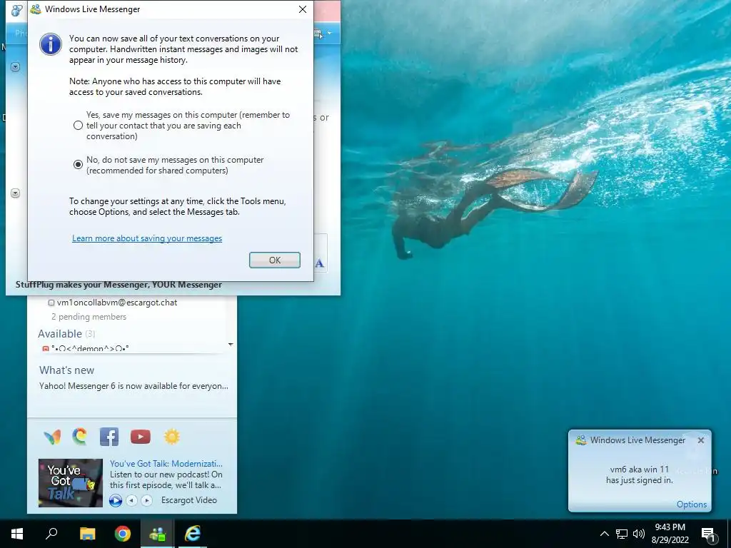Click the What's new heading
The image size is (731, 548).
coord(66,370)
